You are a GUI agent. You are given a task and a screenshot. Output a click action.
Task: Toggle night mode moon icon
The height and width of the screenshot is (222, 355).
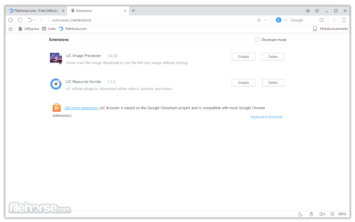point(301,214)
